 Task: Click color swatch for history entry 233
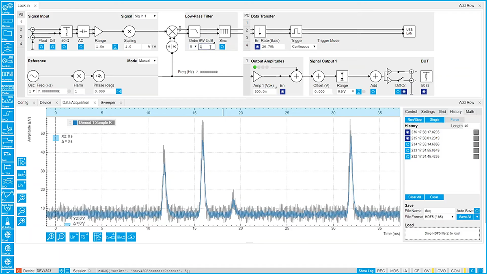(476, 150)
